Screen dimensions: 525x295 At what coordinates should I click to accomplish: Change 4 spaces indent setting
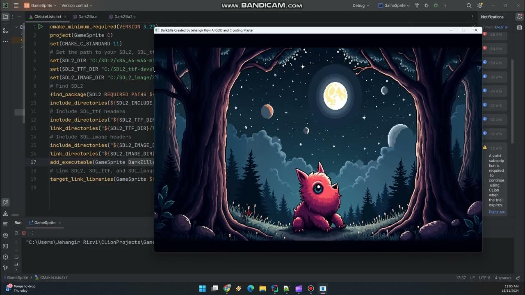[x=503, y=277]
